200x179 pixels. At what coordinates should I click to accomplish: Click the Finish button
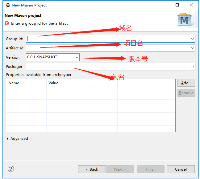pyautogui.click(x=151, y=169)
